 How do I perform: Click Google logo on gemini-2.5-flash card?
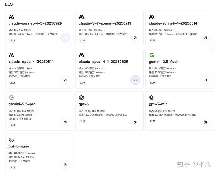pos(152,55)
